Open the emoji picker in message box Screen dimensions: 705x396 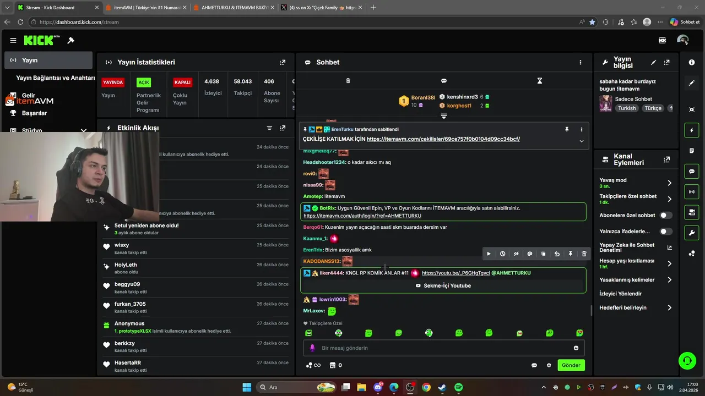(x=576, y=348)
